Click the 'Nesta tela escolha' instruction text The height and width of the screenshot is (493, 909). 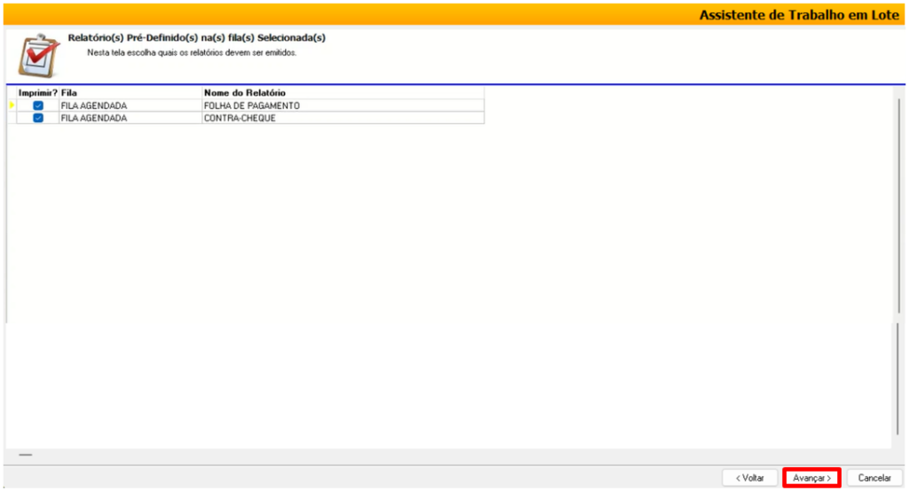pyautogui.click(x=192, y=53)
